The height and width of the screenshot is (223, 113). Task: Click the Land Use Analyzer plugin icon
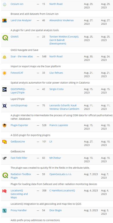[5, 21]
